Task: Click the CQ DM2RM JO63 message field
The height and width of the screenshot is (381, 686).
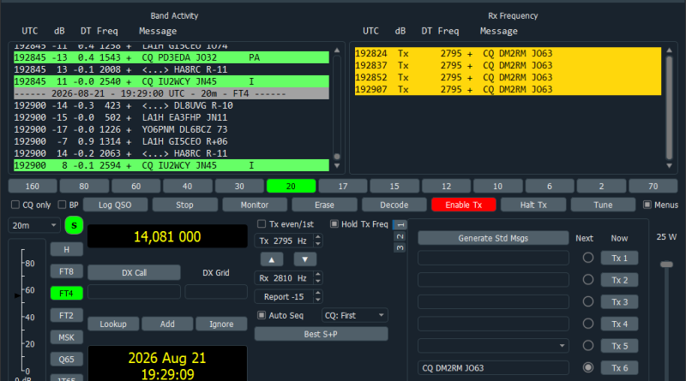Action: pyautogui.click(x=493, y=368)
